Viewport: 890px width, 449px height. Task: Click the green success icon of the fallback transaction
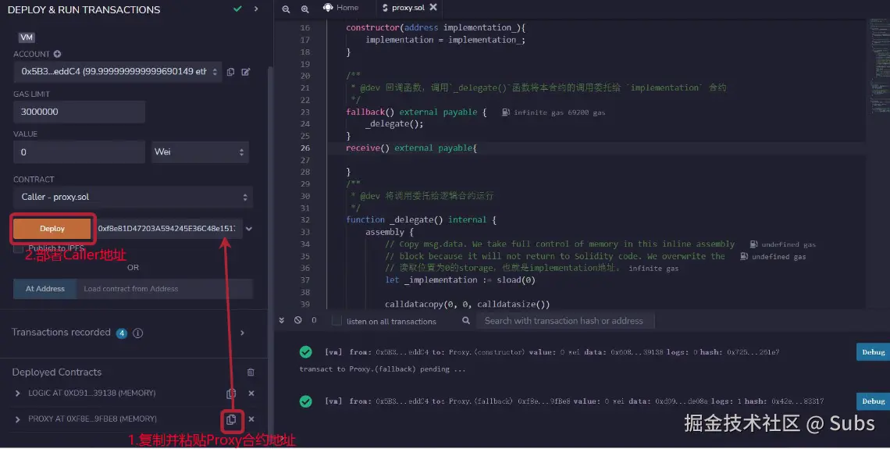(305, 401)
